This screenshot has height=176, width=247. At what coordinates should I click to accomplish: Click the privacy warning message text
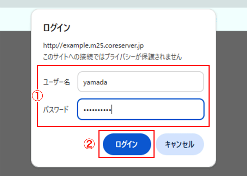click(x=112, y=56)
